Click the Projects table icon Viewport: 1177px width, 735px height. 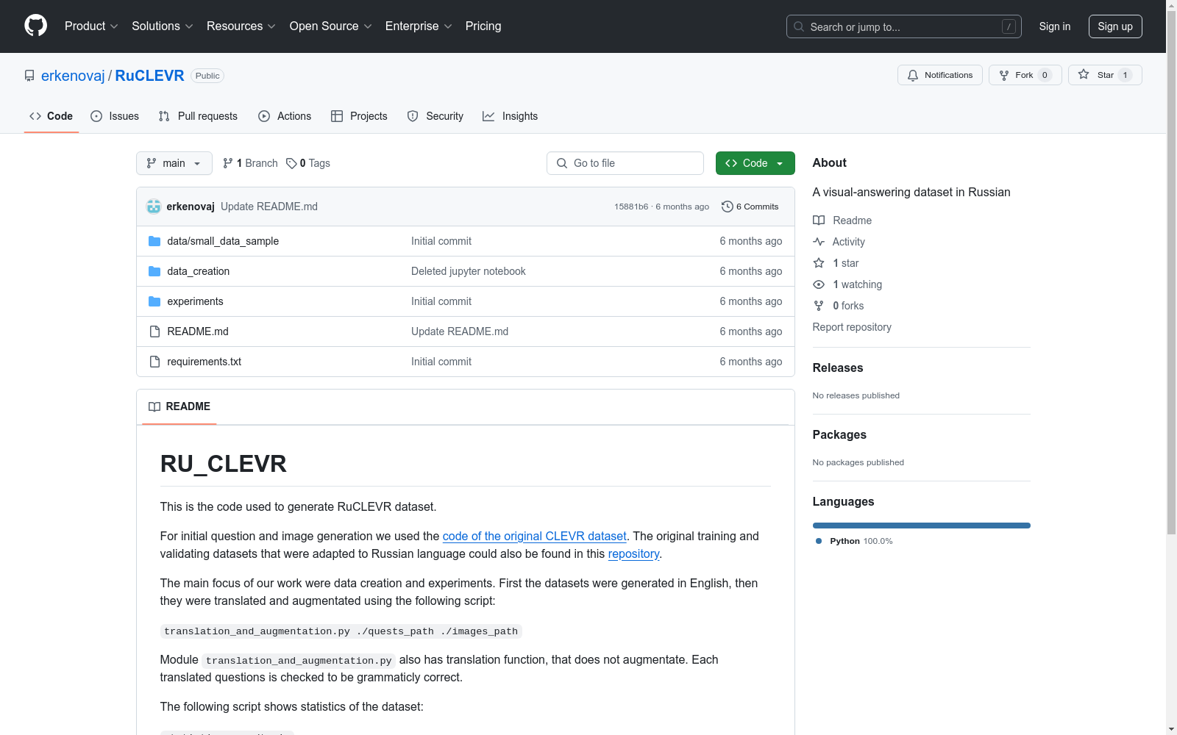(x=337, y=116)
